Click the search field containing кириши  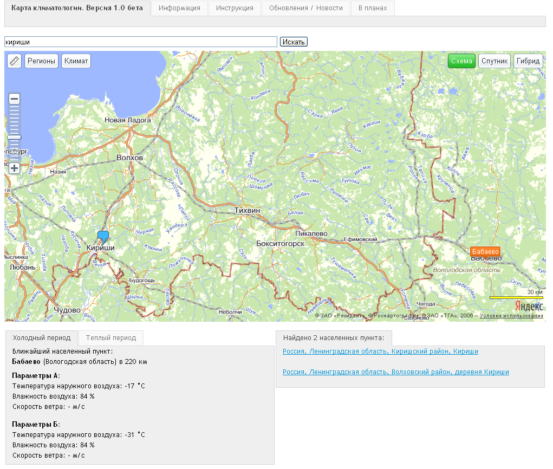[141, 42]
